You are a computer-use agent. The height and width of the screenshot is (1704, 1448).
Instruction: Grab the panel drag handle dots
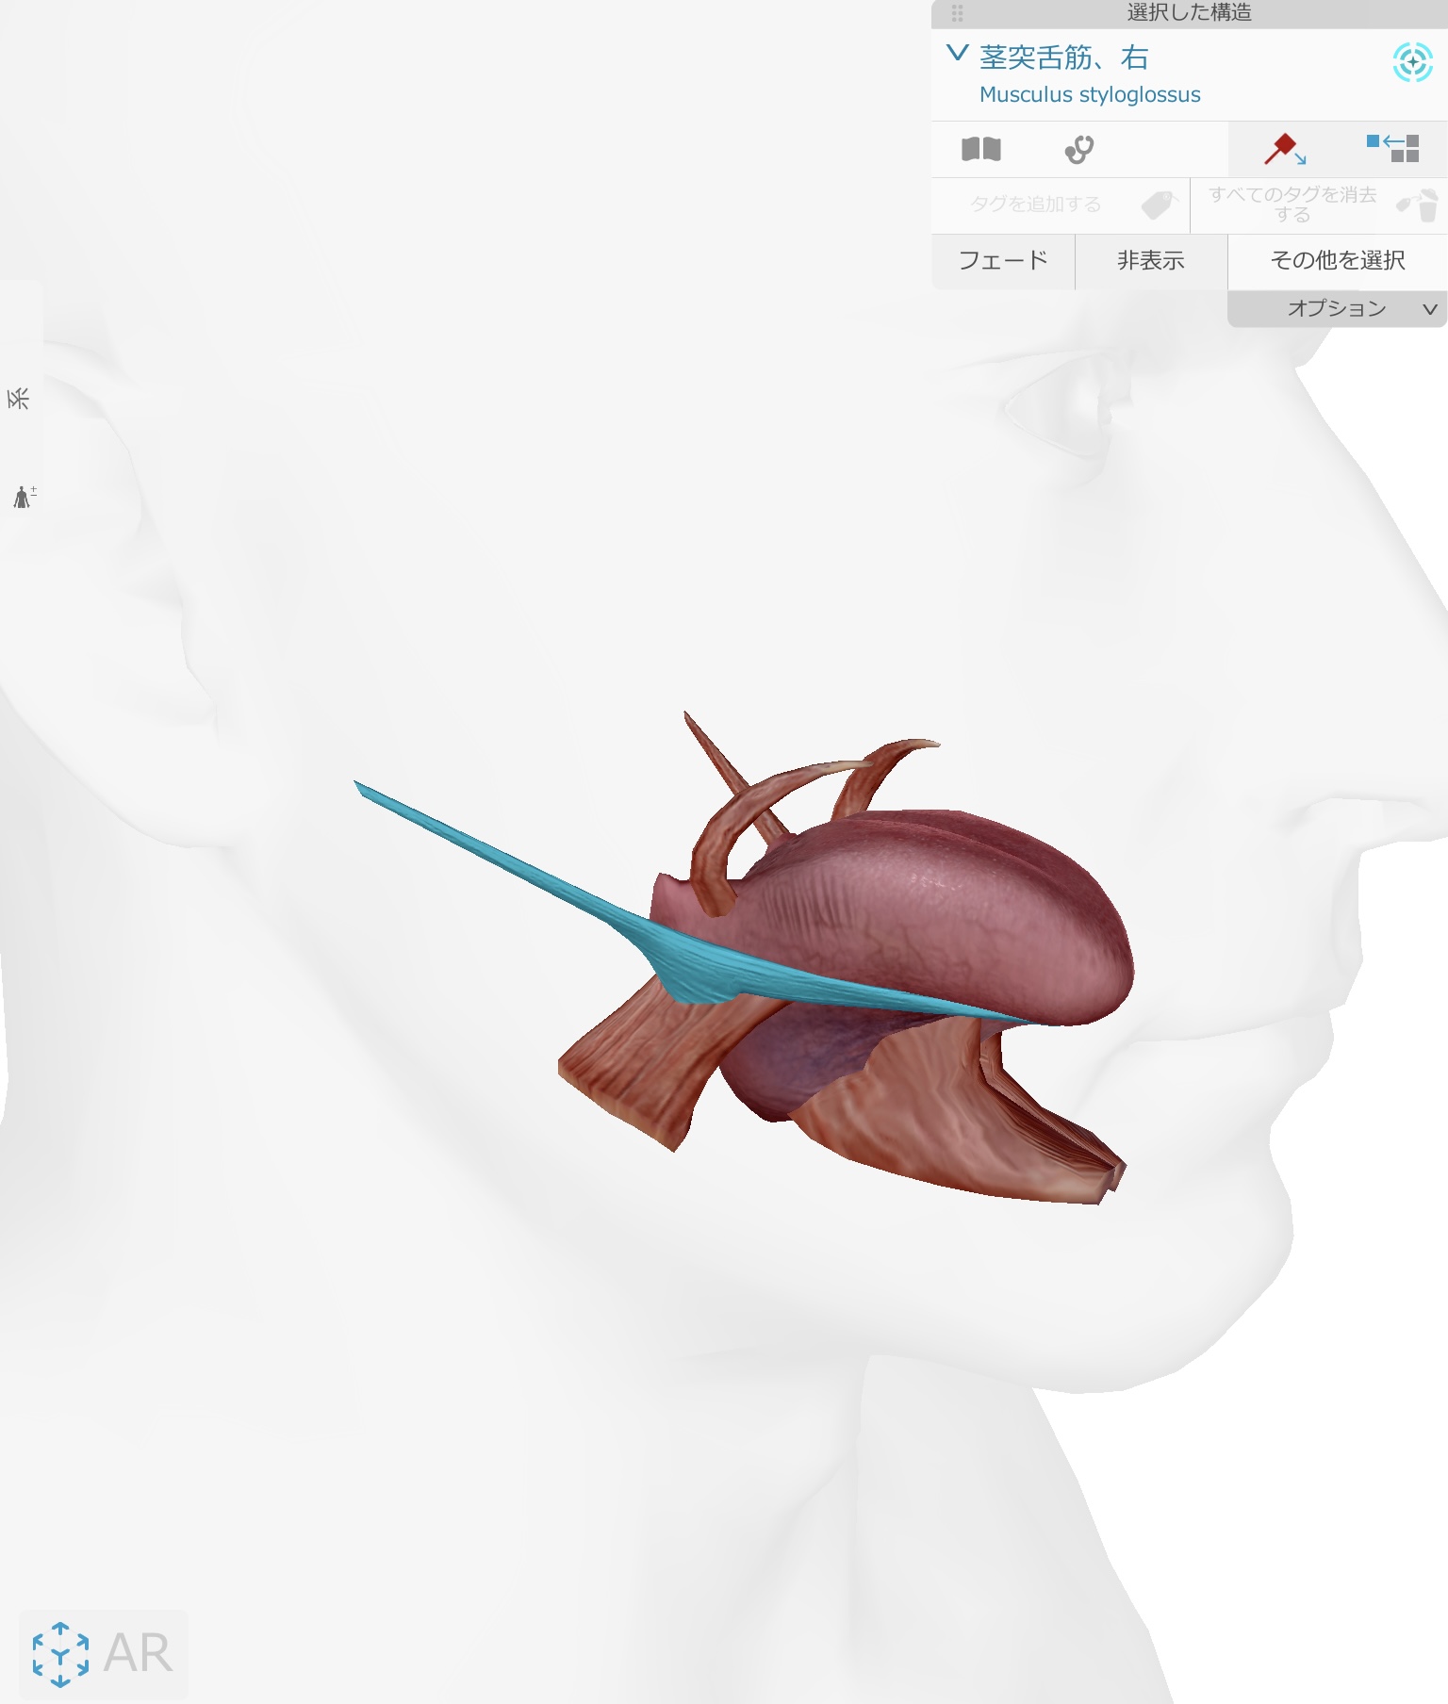[x=957, y=13]
